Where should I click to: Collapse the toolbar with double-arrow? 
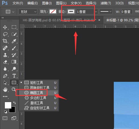pos(3,18)
